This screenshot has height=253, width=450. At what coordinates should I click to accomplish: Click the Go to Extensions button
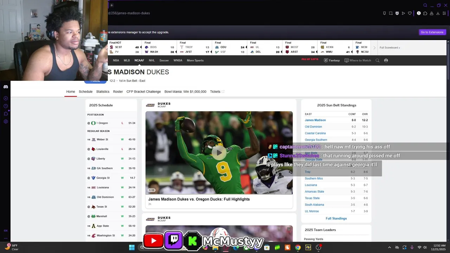pyautogui.click(x=432, y=32)
